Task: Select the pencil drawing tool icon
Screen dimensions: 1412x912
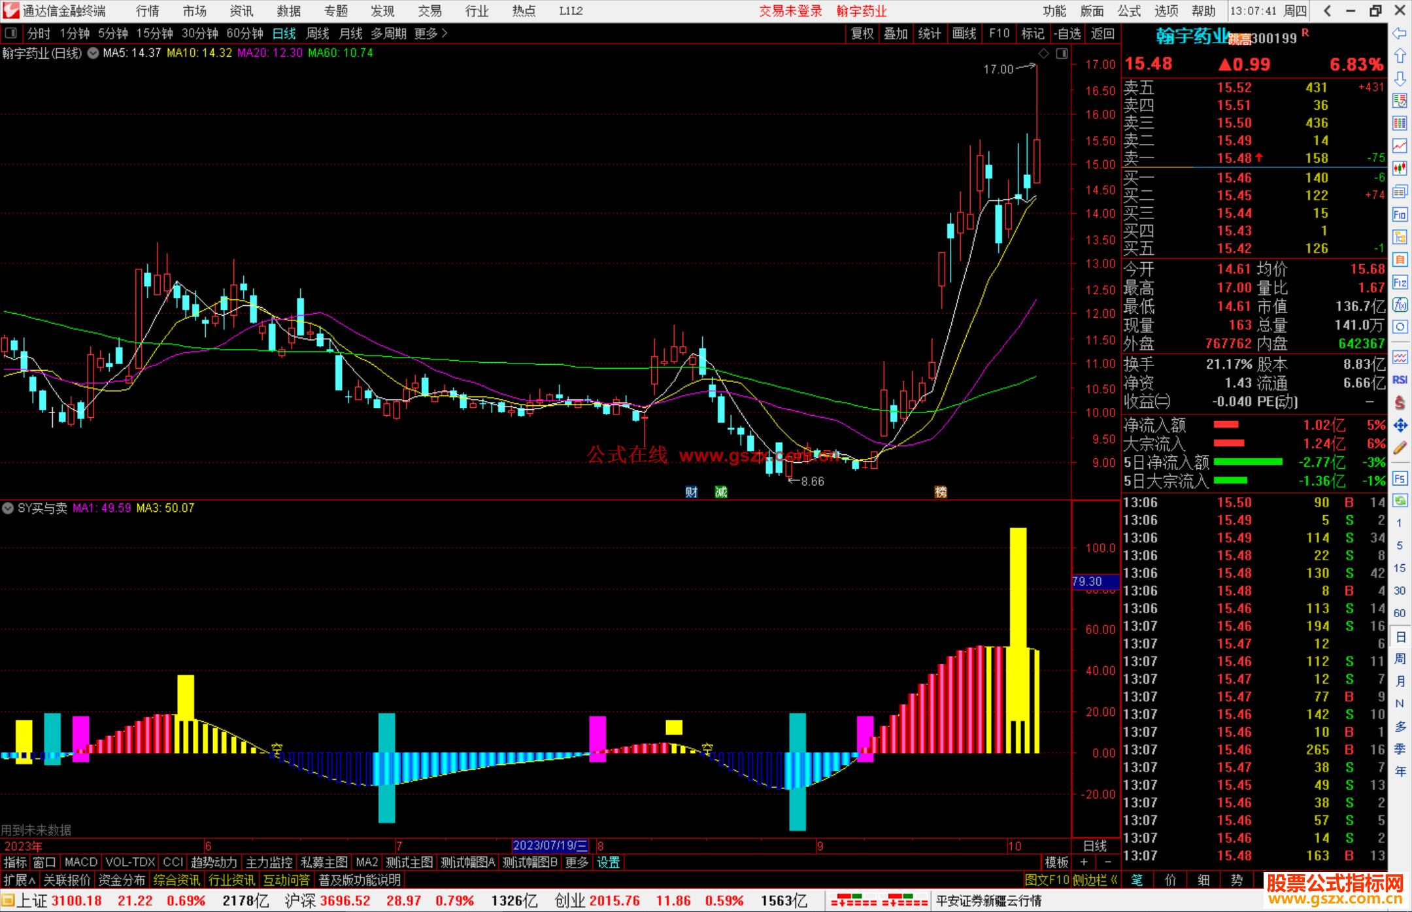Action: point(1400,448)
